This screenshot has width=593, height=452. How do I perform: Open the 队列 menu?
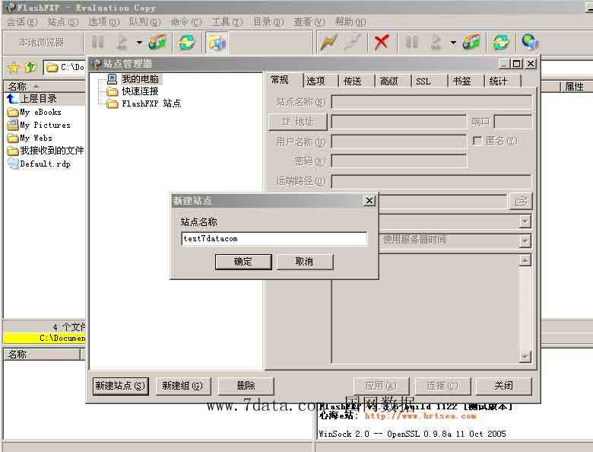point(145,21)
